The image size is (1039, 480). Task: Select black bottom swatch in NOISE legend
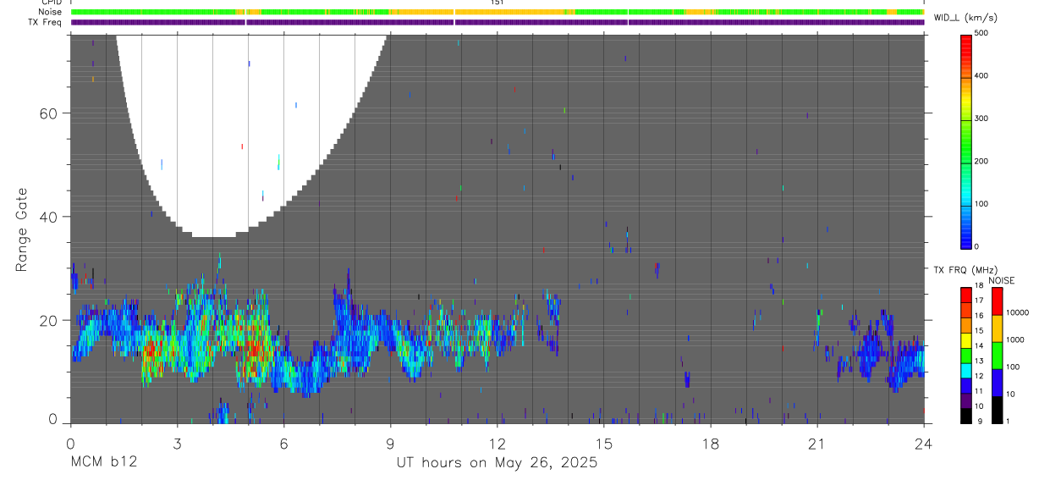pyautogui.click(x=997, y=410)
